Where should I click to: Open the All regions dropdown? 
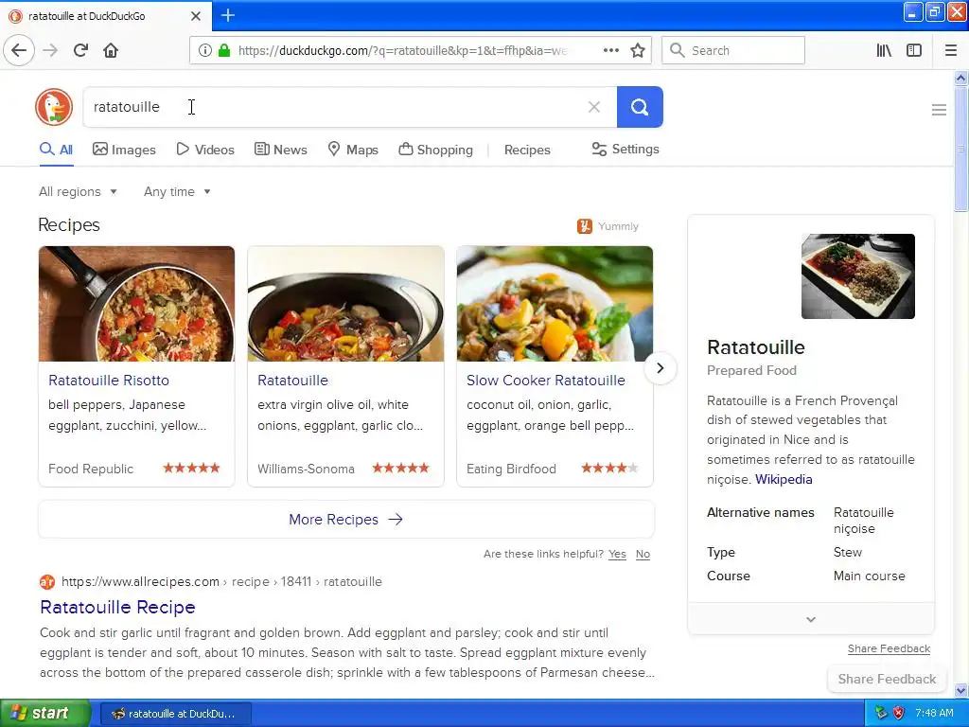(x=78, y=191)
